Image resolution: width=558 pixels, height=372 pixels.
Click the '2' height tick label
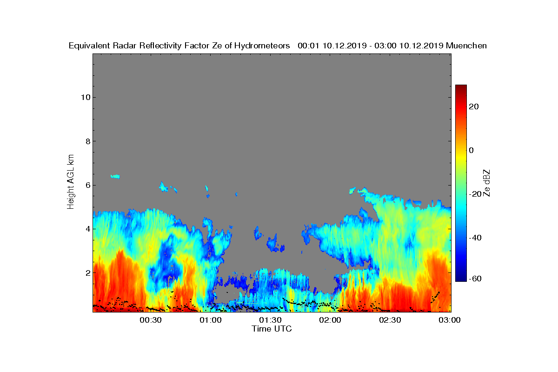[x=87, y=272]
